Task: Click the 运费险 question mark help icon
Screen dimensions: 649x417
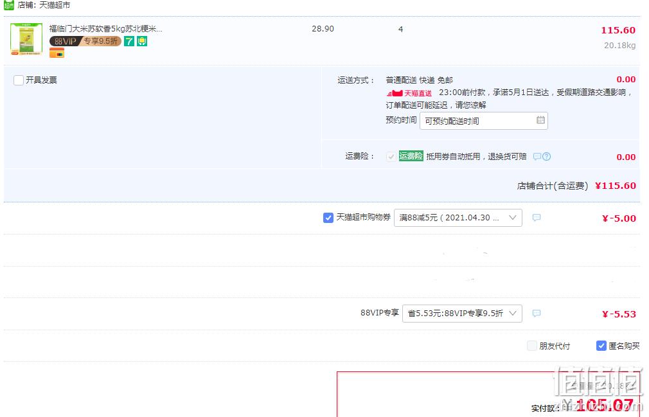Action: (x=546, y=156)
